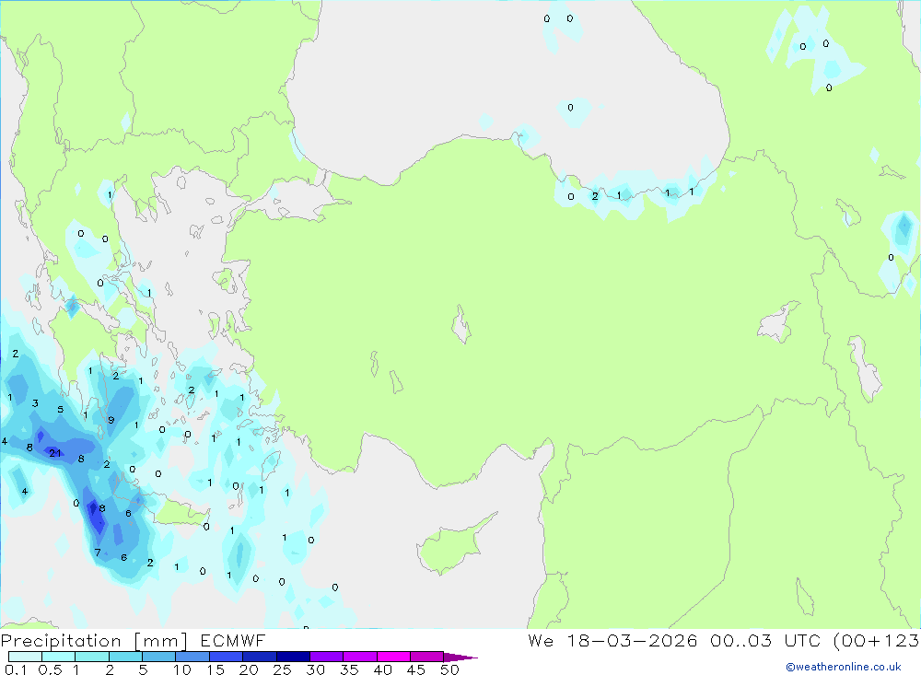
Task: Click the 'Precipitation [mm]' title text
Action: tap(95, 641)
